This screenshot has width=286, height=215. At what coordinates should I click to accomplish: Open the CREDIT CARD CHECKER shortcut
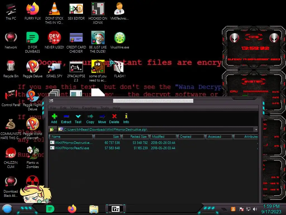[x=76, y=42]
